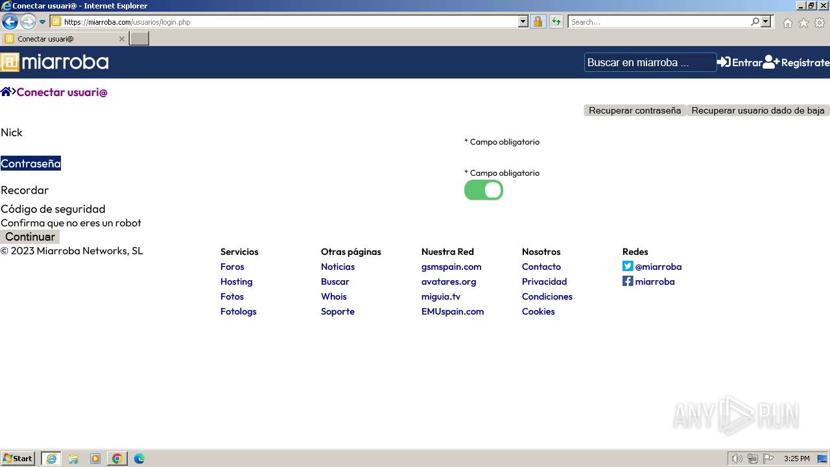Open the Hosting link

(x=236, y=281)
